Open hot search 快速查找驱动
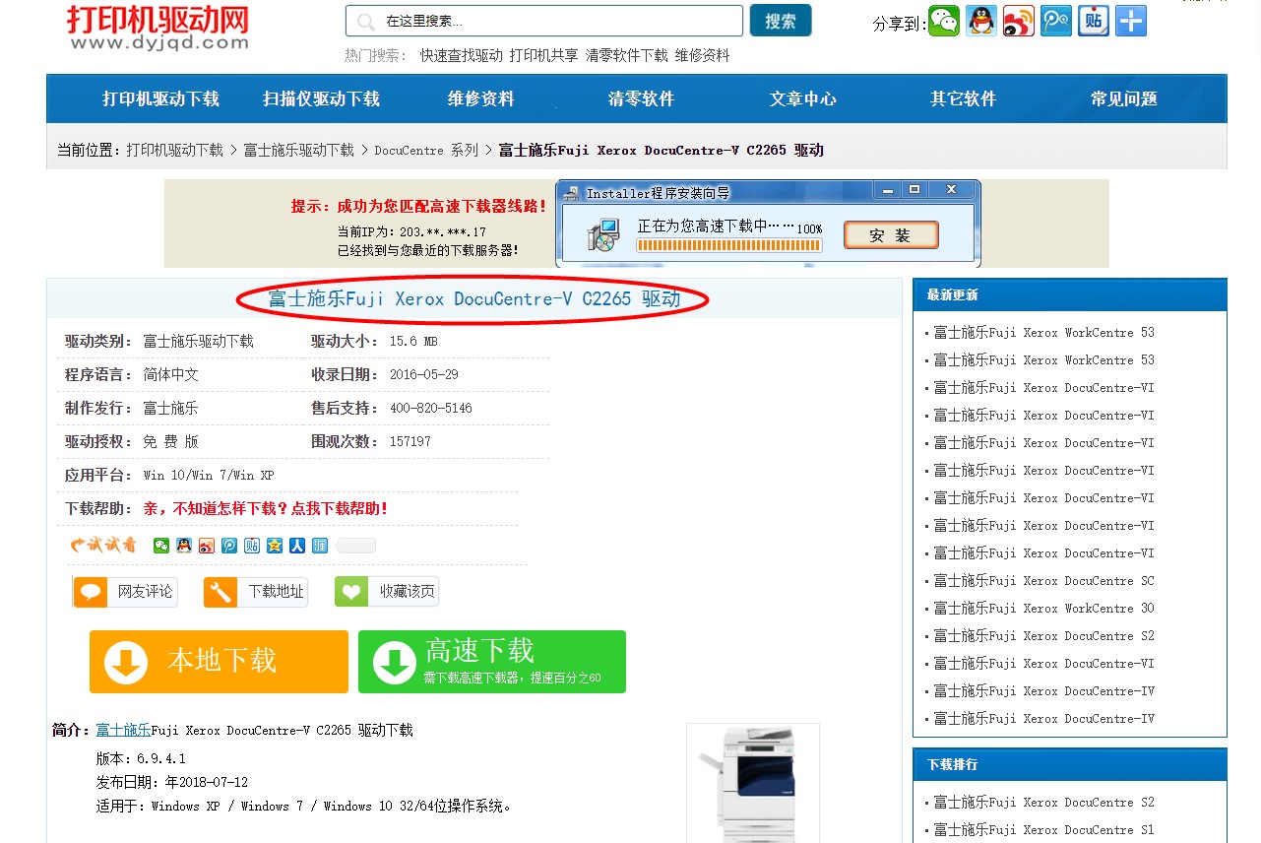1261x843 pixels. point(461,56)
